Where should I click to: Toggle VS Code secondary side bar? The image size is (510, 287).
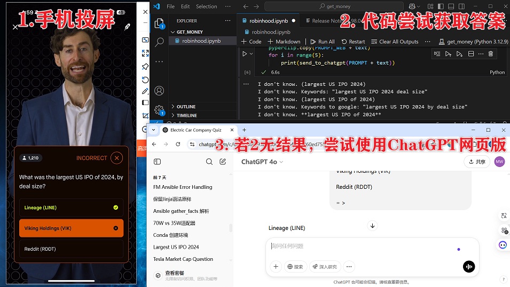click(x=461, y=6)
